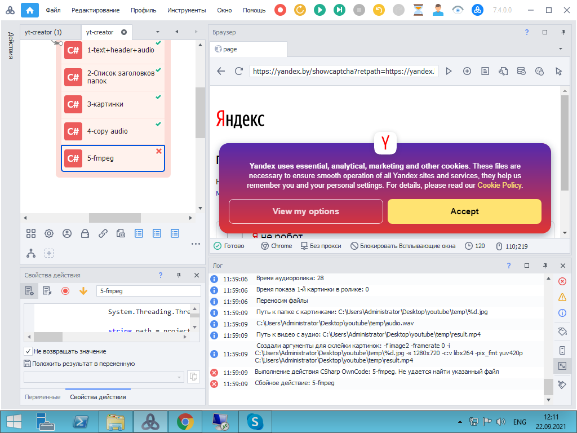Close the yt-creator tab
The image size is (577, 433).
pos(124,32)
